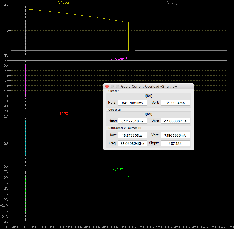
Task: Click the -24V vertical axis label
Action: [x=4, y=222]
